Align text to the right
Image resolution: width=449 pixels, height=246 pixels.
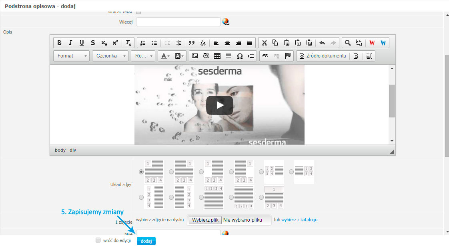(x=238, y=43)
